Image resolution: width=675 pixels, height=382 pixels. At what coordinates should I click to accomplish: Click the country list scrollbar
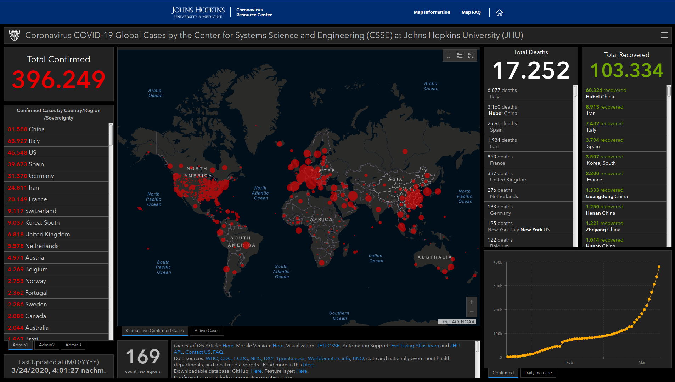(111, 135)
